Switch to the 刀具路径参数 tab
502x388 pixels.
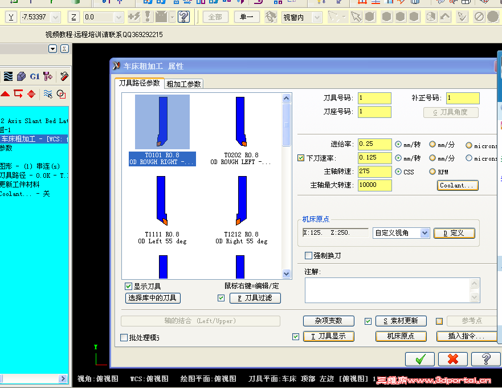(139, 83)
